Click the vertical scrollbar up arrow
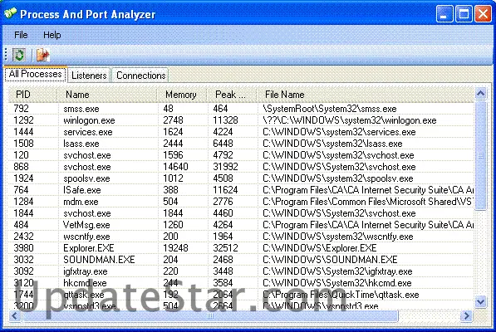Screen dimensions: 496x332 [480, 94]
